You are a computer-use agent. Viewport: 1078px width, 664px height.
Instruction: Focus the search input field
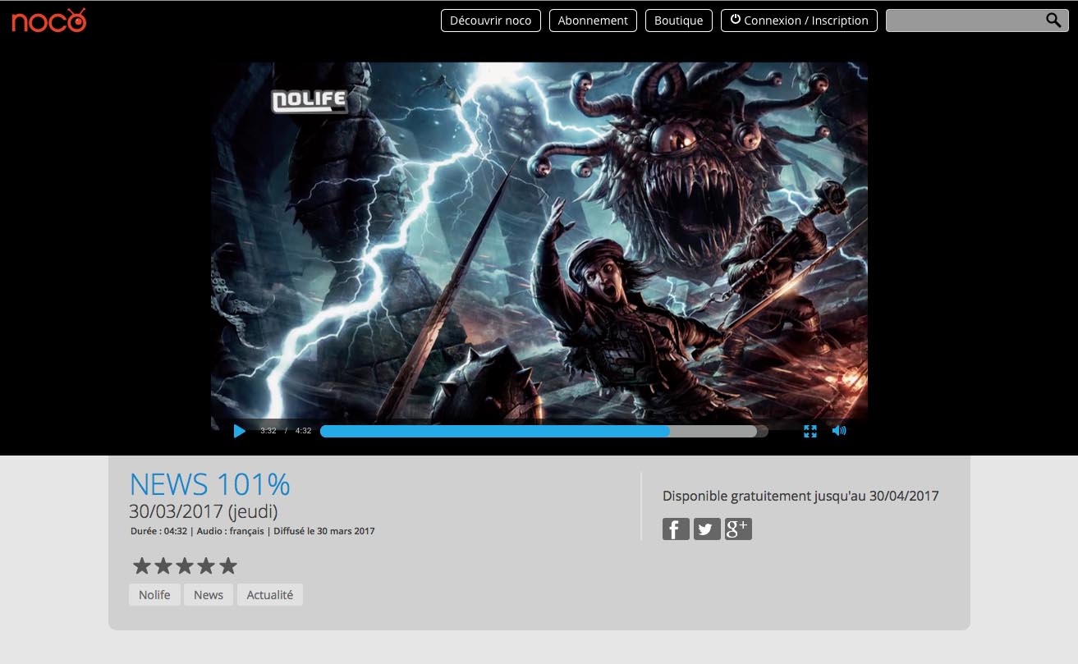coord(962,21)
